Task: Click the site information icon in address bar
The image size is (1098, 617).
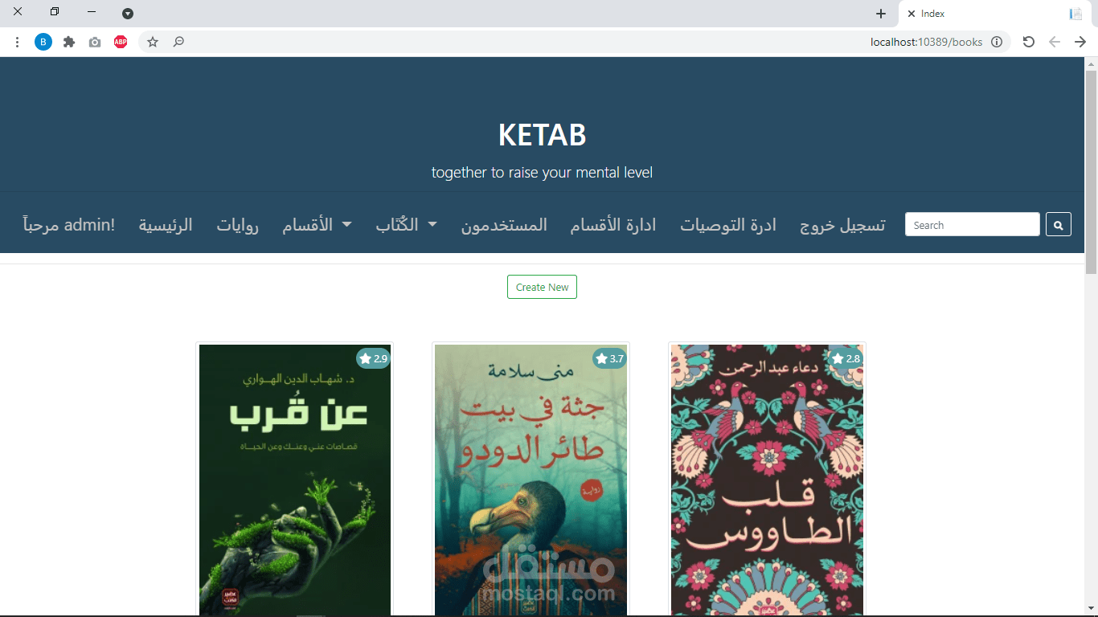Action: click(997, 42)
